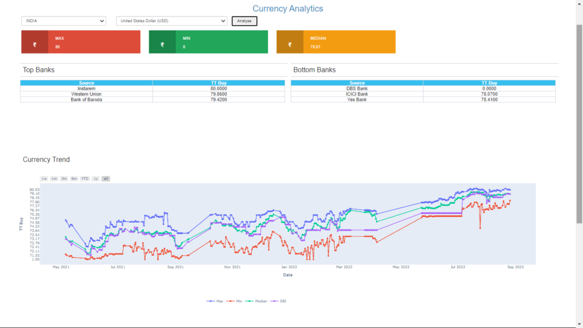Select the 3m range button

click(x=64, y=179)
